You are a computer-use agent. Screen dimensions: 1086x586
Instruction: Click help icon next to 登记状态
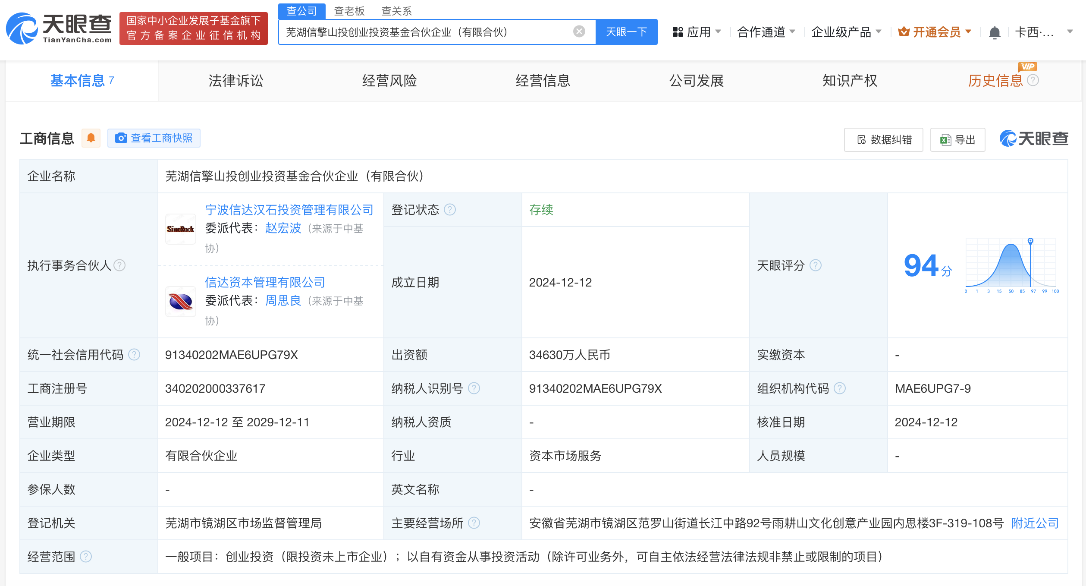pyautogui.click(x=450, y=210)
